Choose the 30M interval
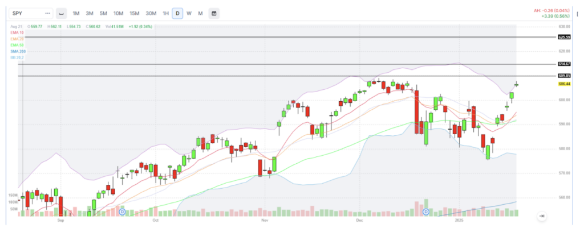Screen dimensions: 584x232 coord(151,14)
